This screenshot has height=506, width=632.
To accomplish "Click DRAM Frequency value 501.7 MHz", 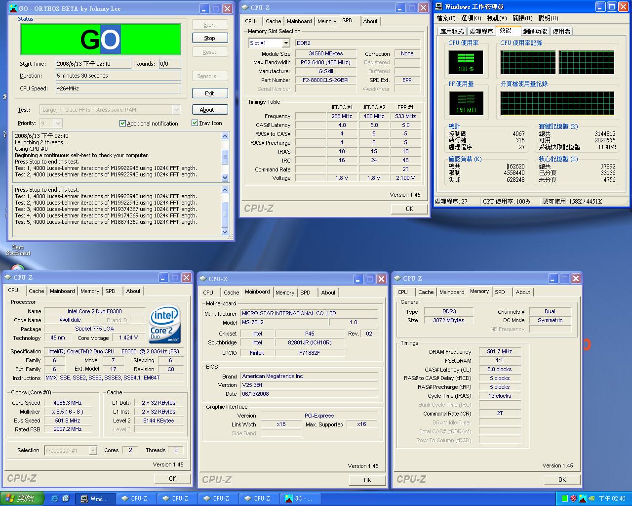I will (500, 352).
